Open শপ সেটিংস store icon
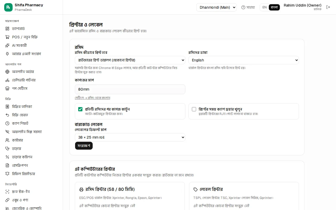336x210 pixels. [7, 88]
